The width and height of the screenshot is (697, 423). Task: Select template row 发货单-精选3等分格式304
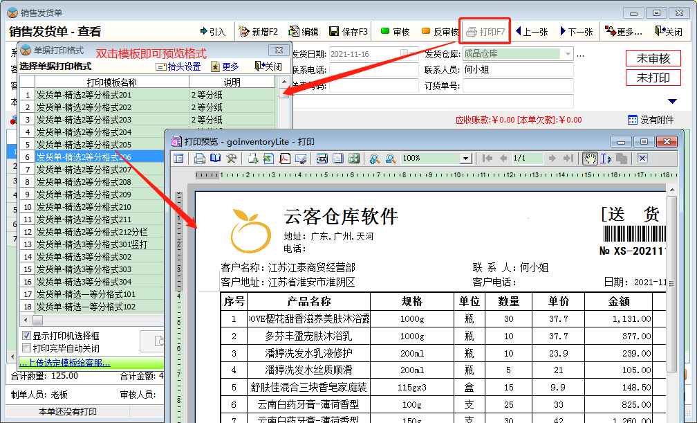[x=93, y=282]
